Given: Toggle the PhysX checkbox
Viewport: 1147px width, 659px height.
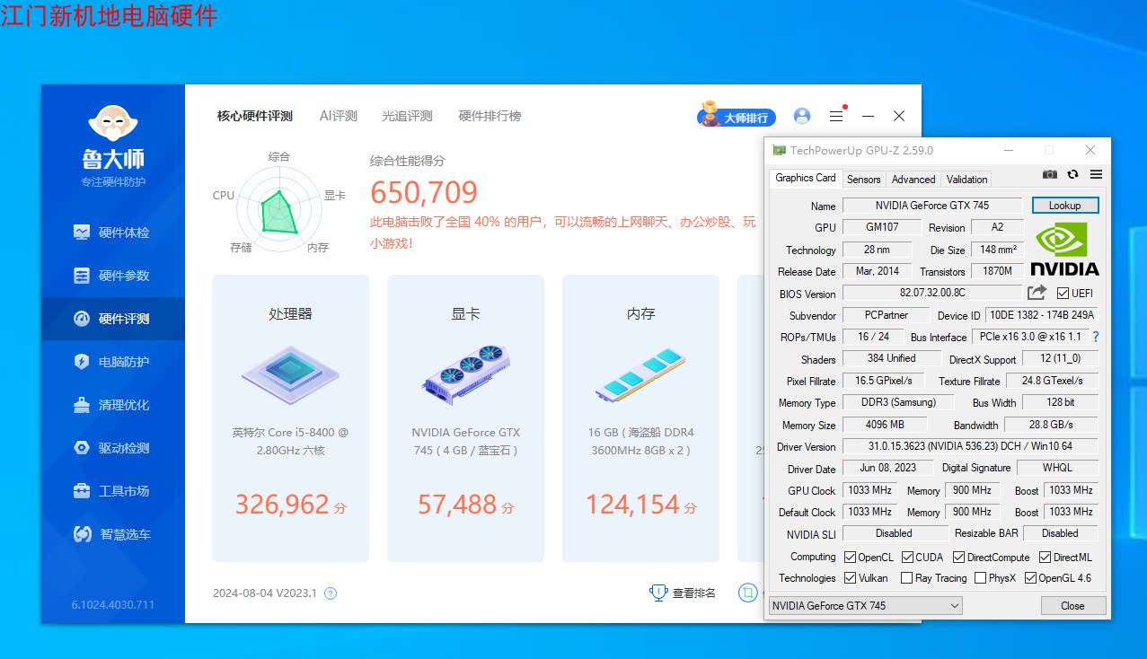Looking at the screenshot, I should coord(980,578).
